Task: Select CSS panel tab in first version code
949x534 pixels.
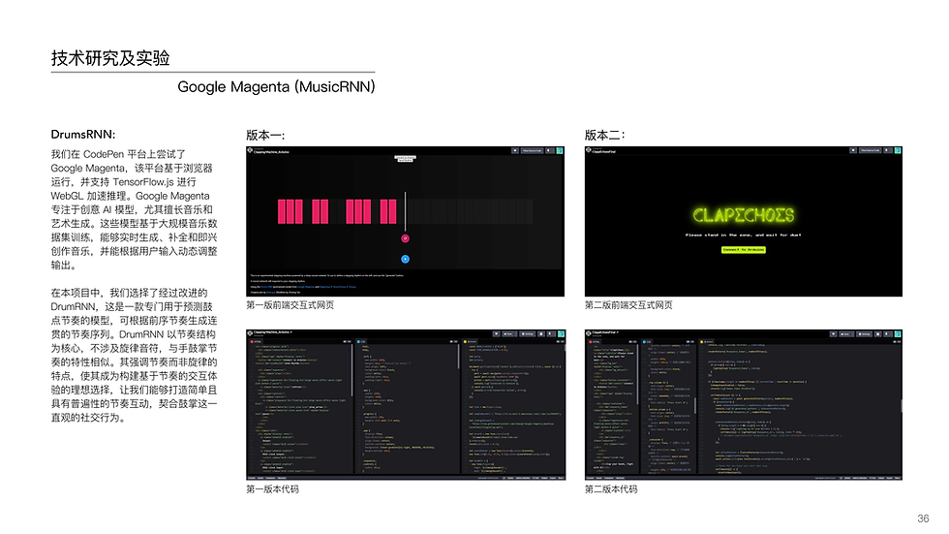Action: 361,341
